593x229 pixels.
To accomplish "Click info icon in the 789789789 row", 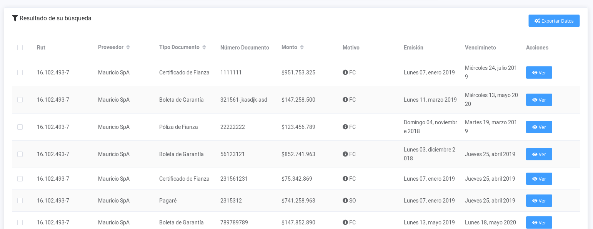I will tap(345, 222).
